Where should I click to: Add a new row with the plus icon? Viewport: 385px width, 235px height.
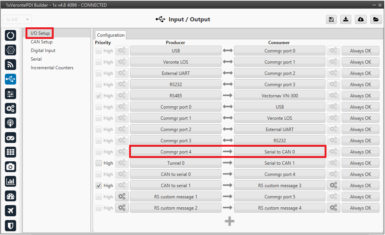pos(230,222)
